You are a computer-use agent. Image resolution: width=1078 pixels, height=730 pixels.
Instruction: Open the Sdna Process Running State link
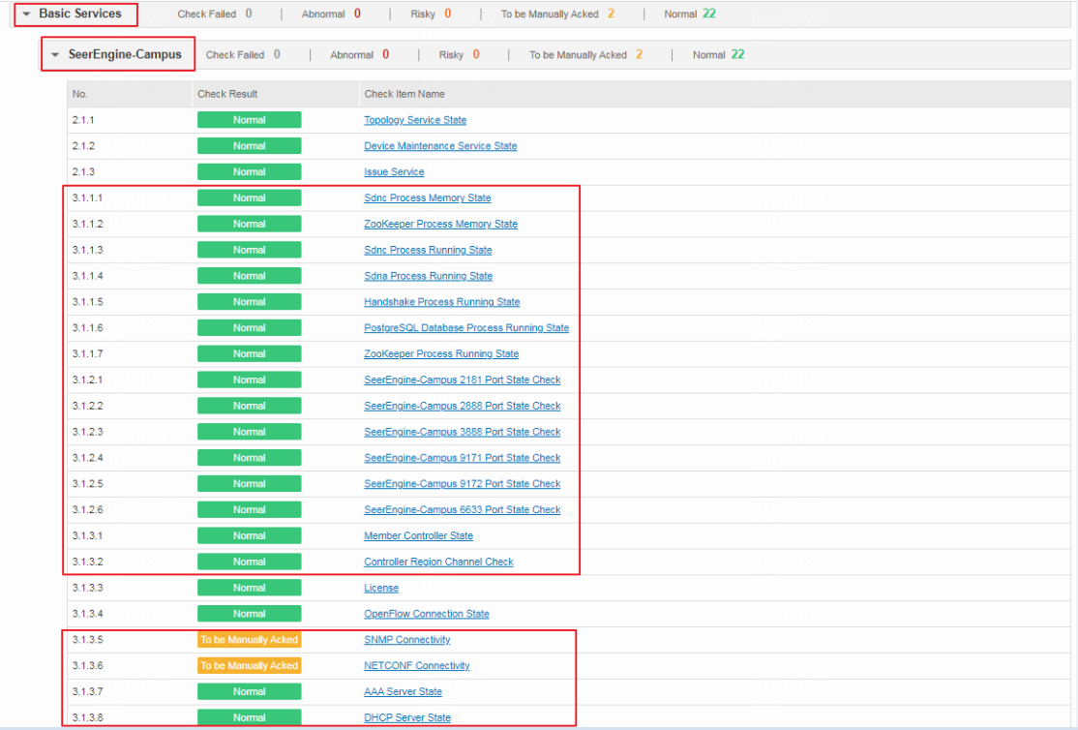pyautogui.click(x=429, y=276)
